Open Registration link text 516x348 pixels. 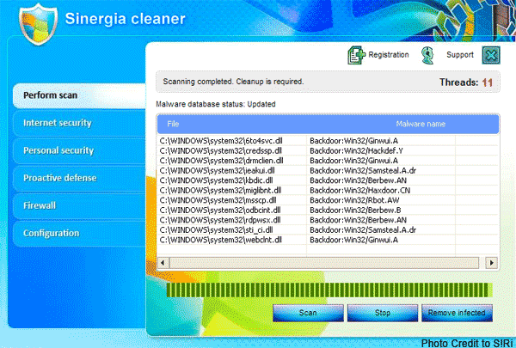pos(389,55)
